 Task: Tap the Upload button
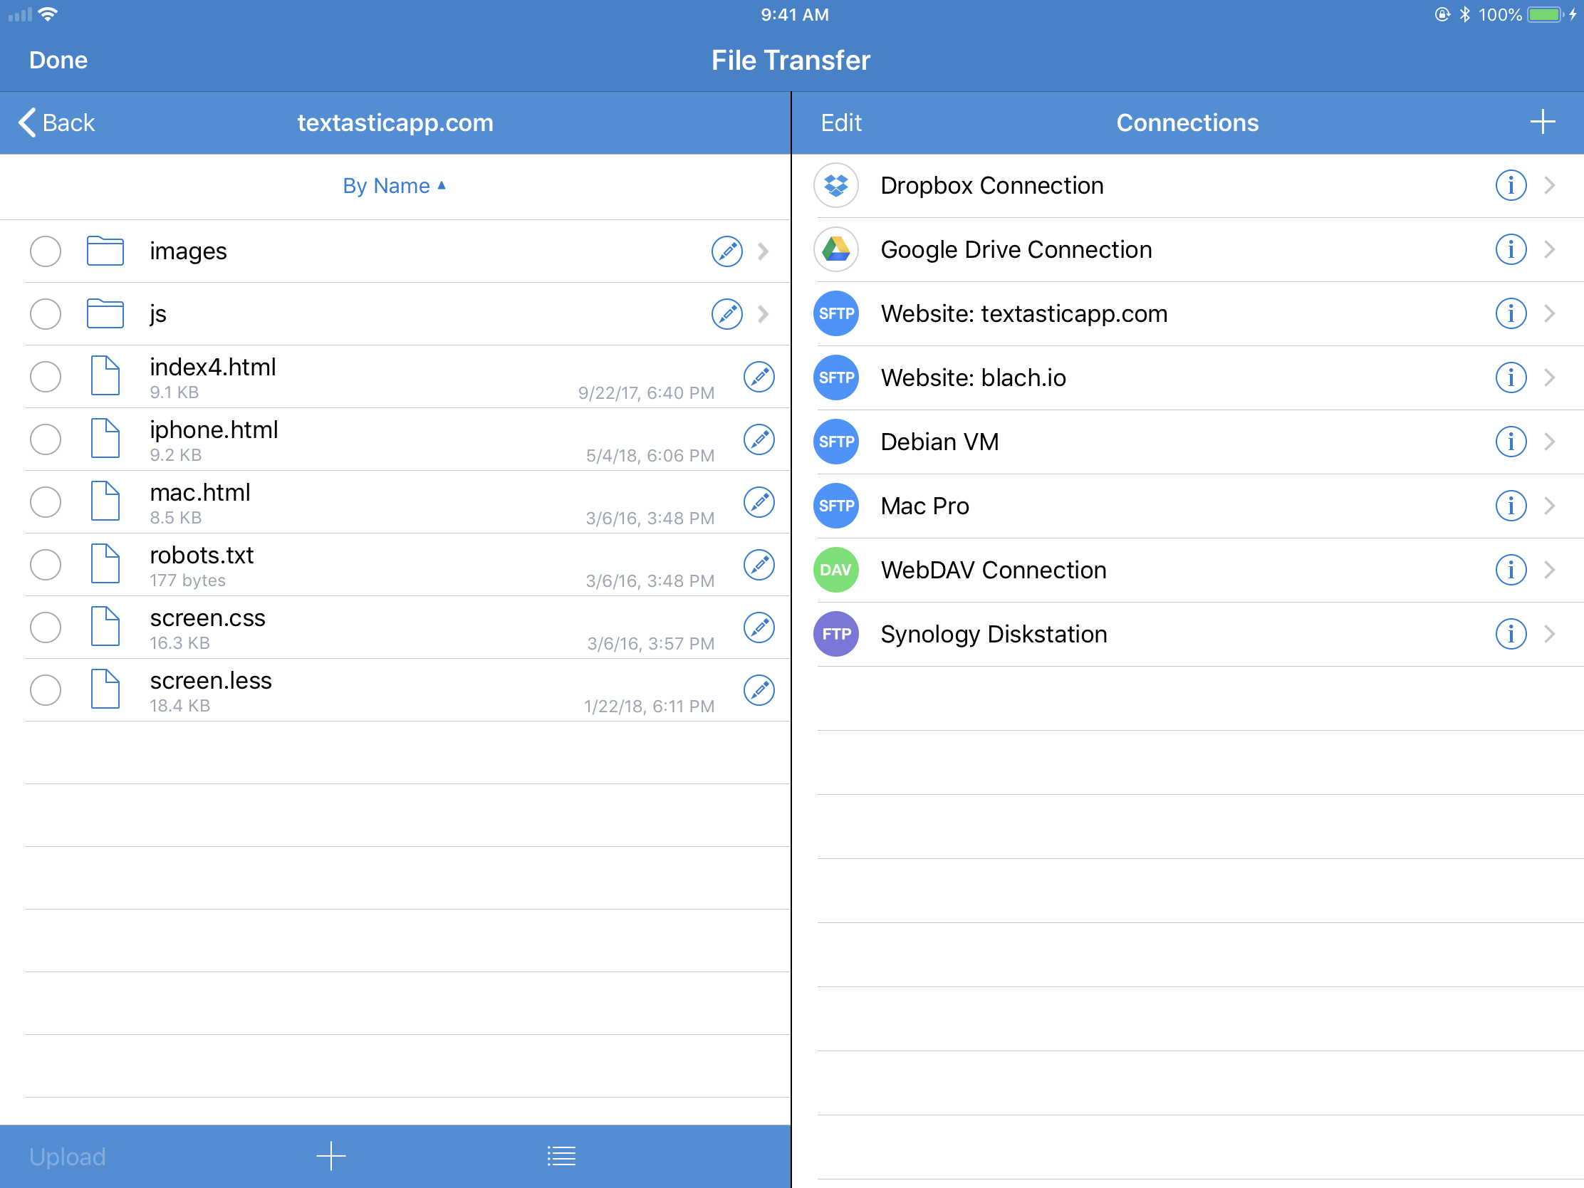point(68,1157)
